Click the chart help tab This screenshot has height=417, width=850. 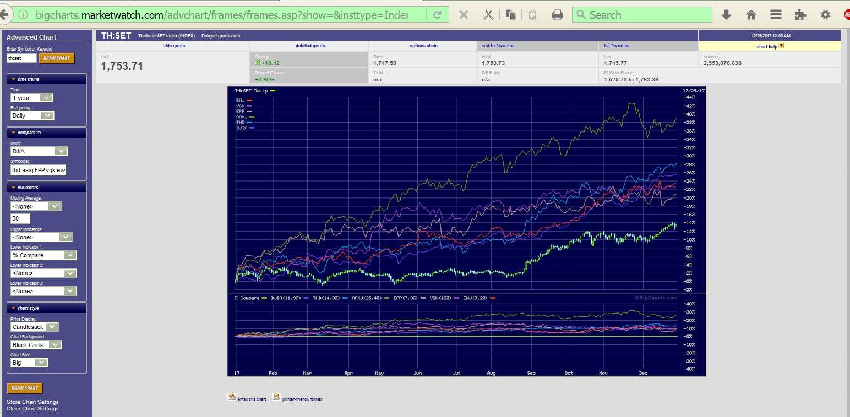(x=770, y=46)
